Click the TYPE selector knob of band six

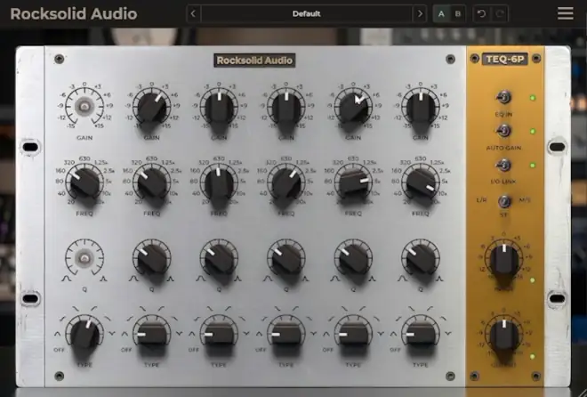coord(421,334)
